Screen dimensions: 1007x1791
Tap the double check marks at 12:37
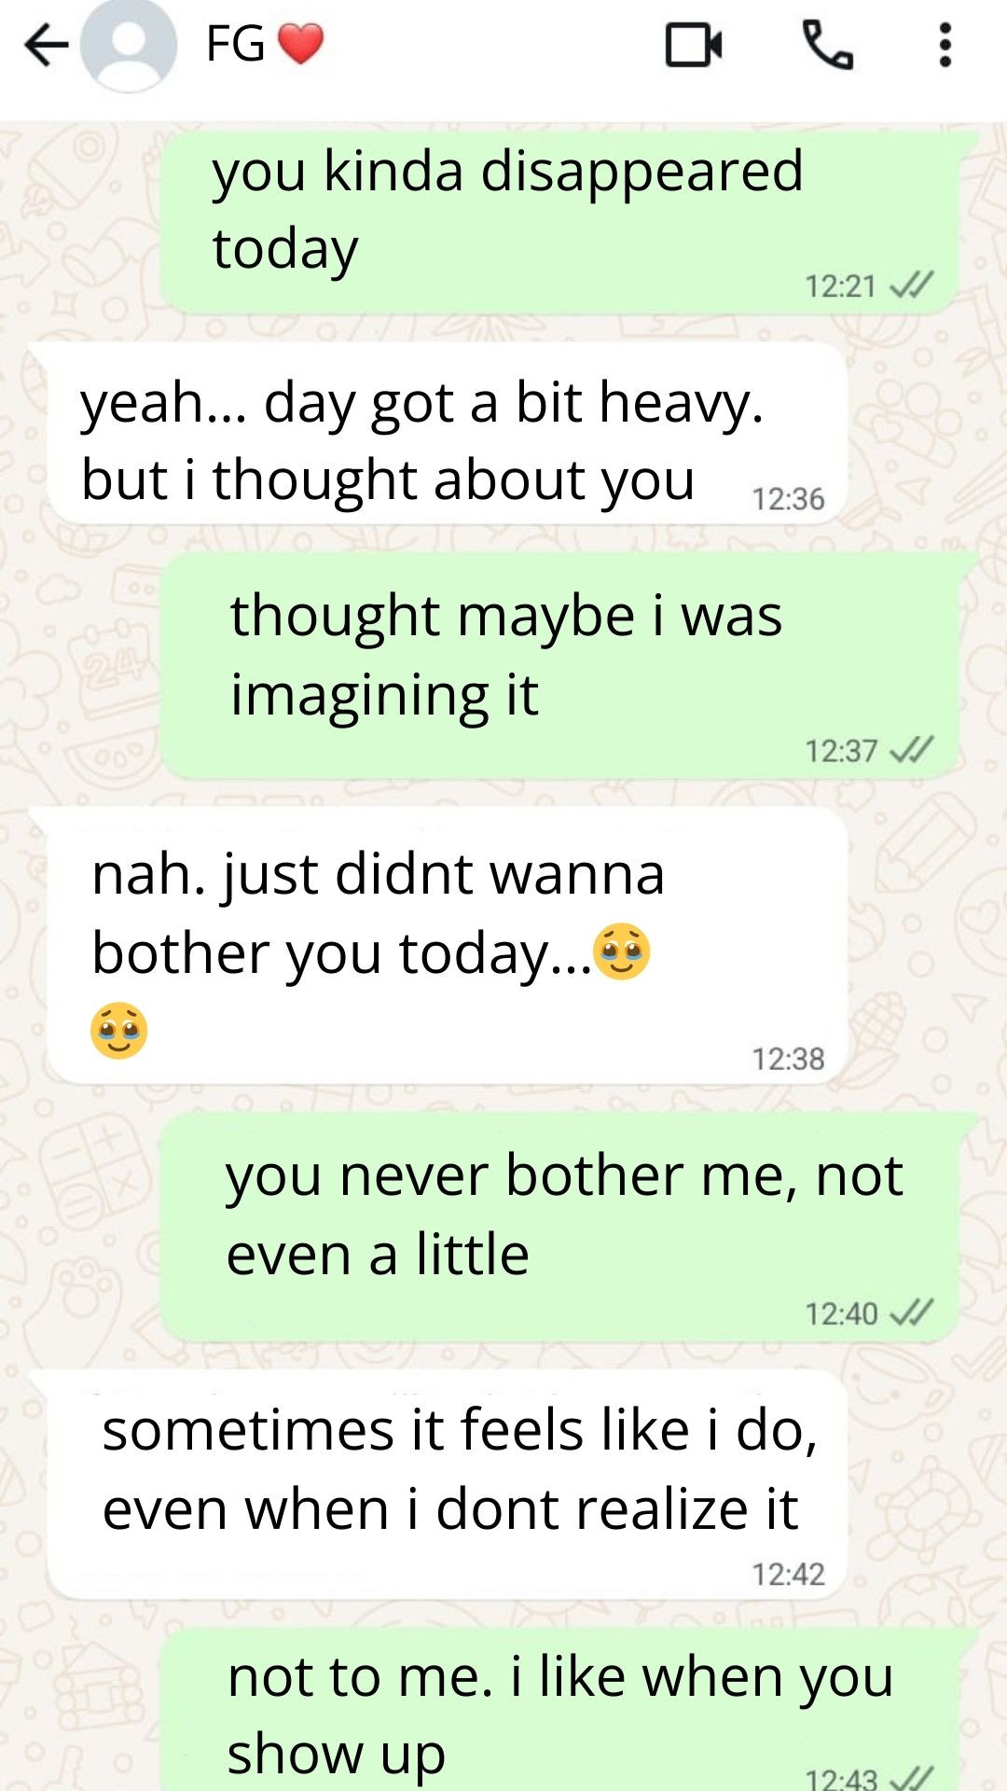pos(912,750)
